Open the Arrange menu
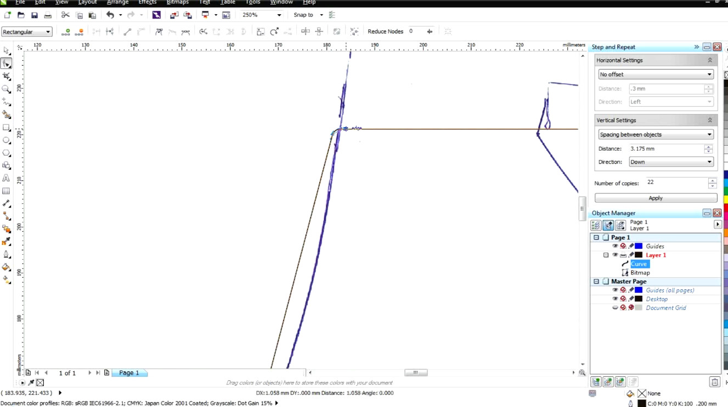Image resolution: width=728 pixels, height=407 pixels. pos(117,3)
